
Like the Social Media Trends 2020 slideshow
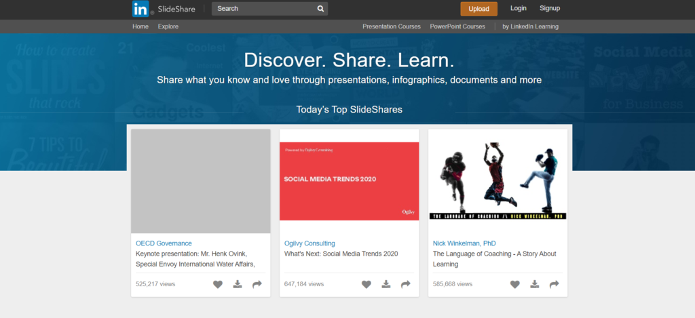point(366,284)
